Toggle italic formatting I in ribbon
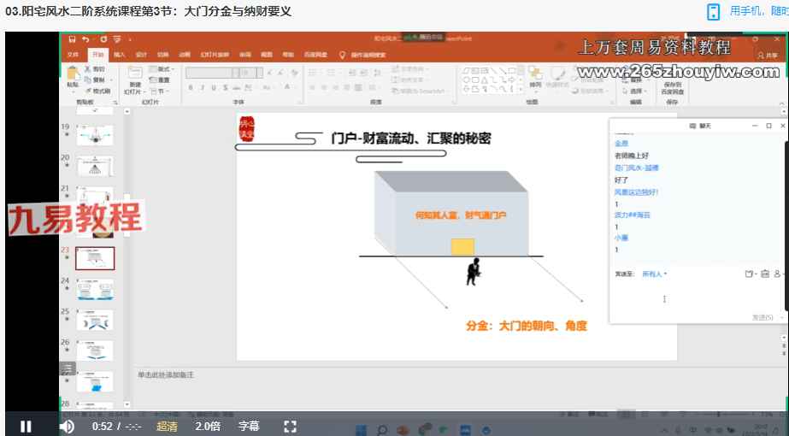This screenshot has height=436, width=789. pyautogui.click(x=203, y=87)
